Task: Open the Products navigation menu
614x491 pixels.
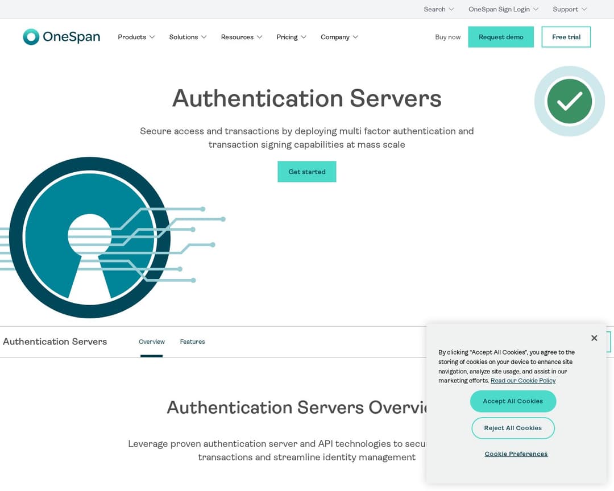Action: (136, 37)
